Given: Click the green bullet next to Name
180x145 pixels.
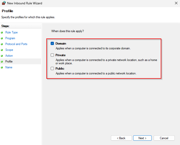Looking at the screenshot, I should point(2,68).
